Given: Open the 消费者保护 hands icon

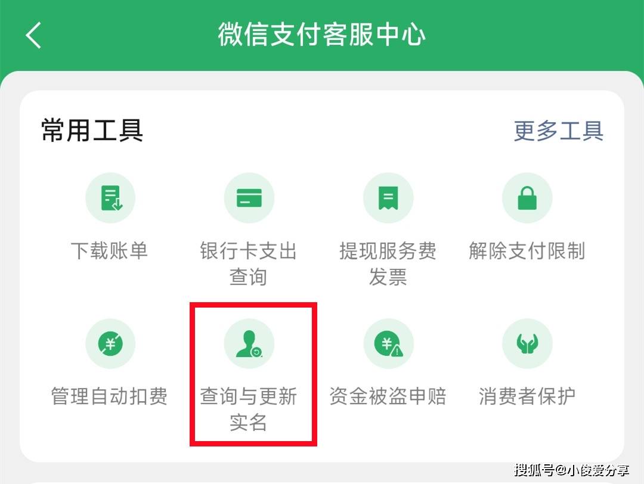Looking at the screenshot, I should (x=527, y=343).
